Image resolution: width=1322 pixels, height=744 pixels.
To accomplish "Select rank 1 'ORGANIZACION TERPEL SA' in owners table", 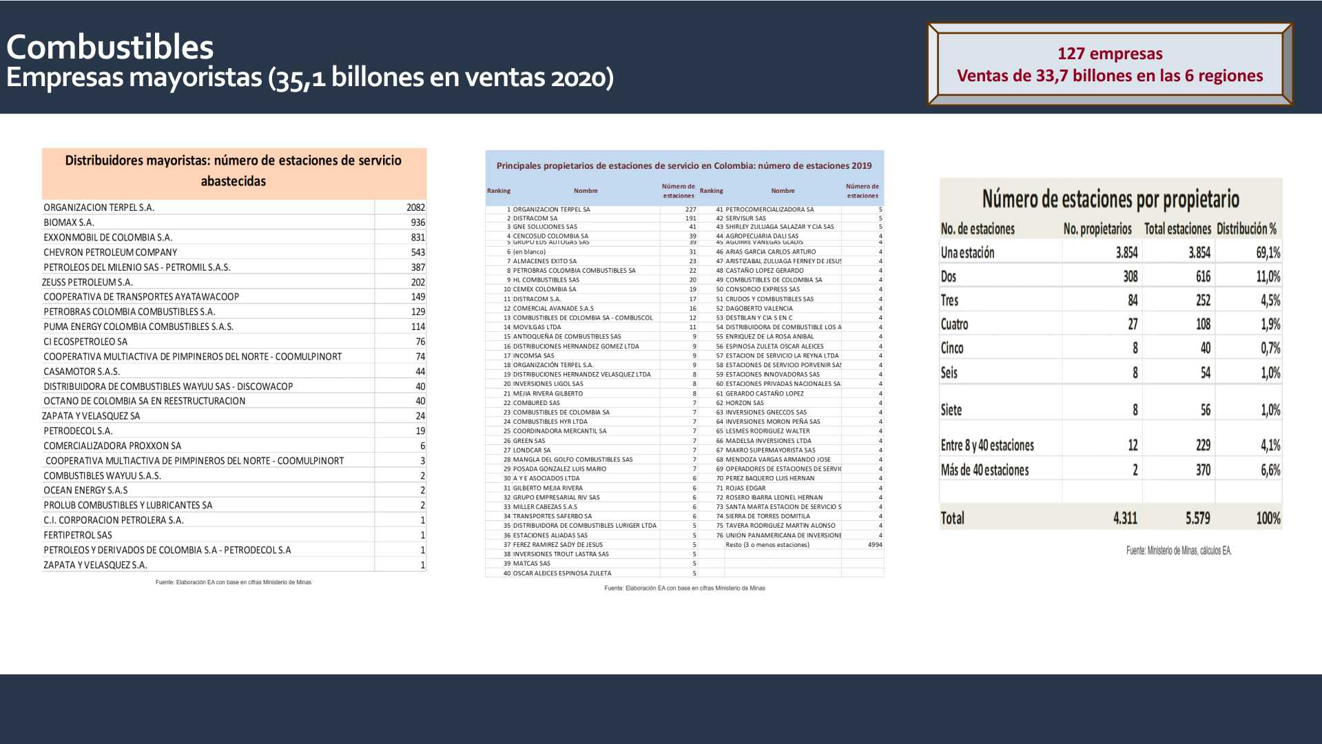I will pos(592,209).
